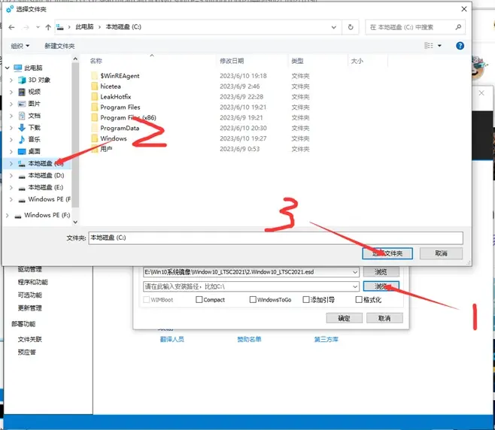495x430 pixels.
Task: Open the install path dropdown arrow
Action: (x=355, y=286)
